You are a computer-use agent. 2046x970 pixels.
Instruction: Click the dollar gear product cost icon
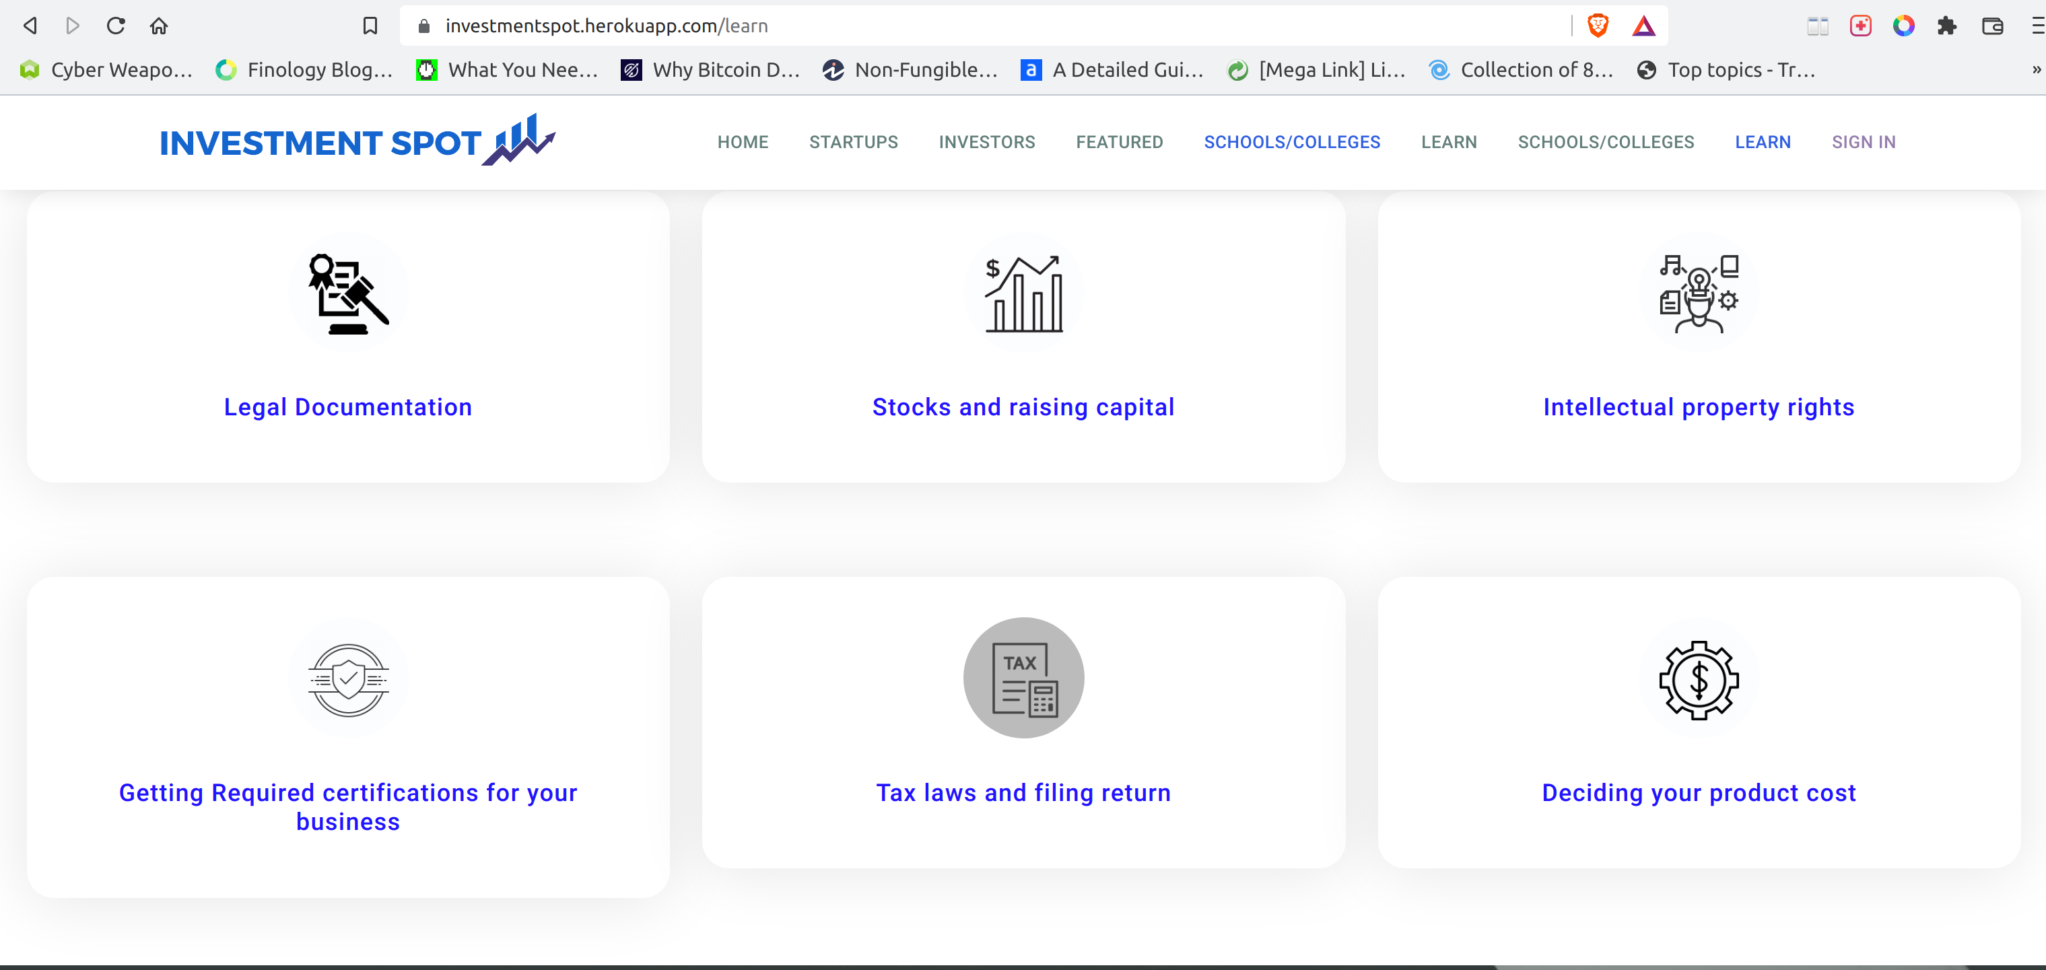(x=1698, y=679)
